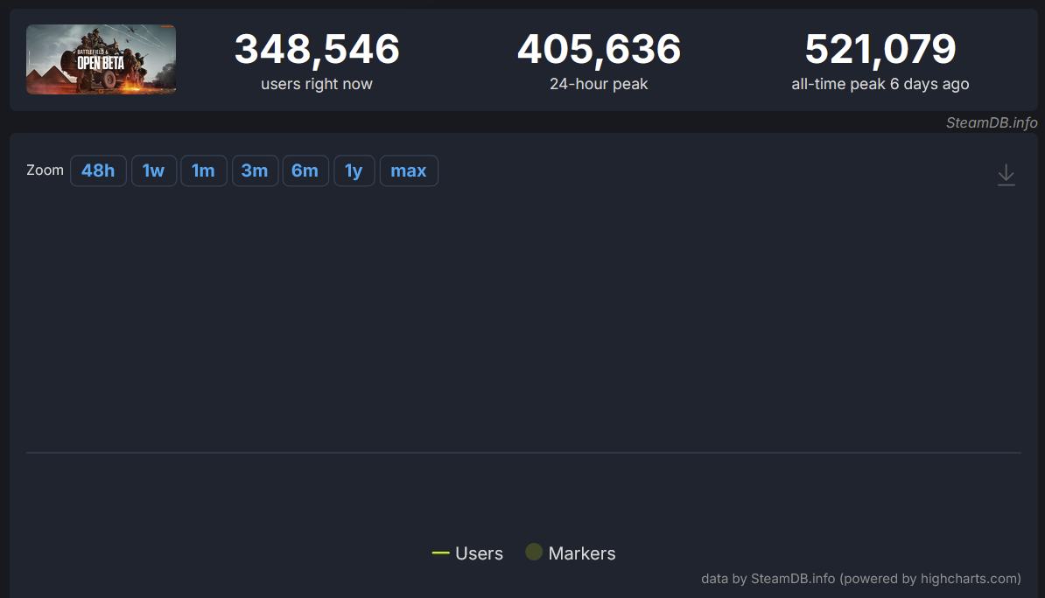Toggle the Markers series in legend
The width and height of the screenshot is (1045, 598).
(571, 553)
